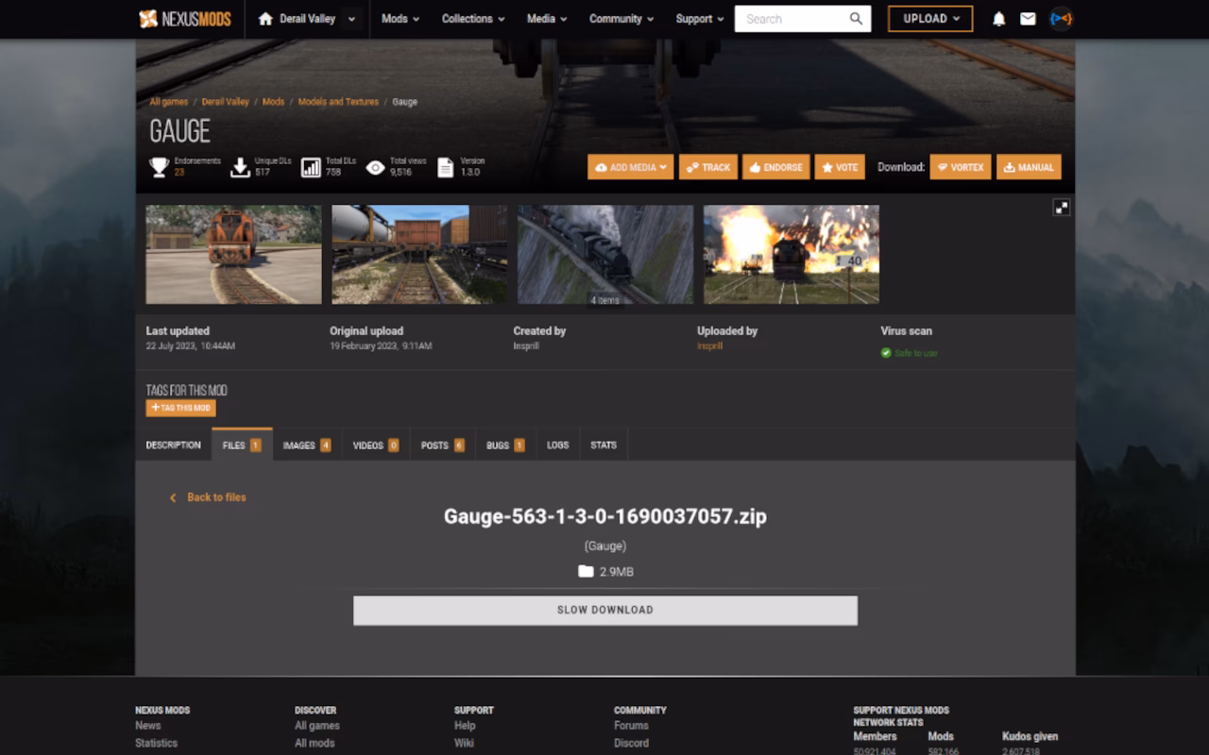
Task: Open the Collections menu
Action: [x=473, y=19]
